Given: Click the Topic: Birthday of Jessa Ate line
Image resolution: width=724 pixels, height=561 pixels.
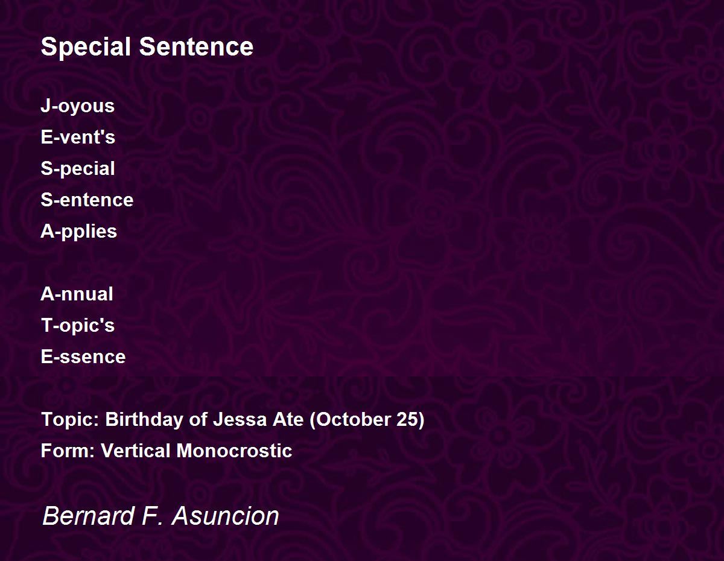Looking at the screenshot, I should point(233,420).
